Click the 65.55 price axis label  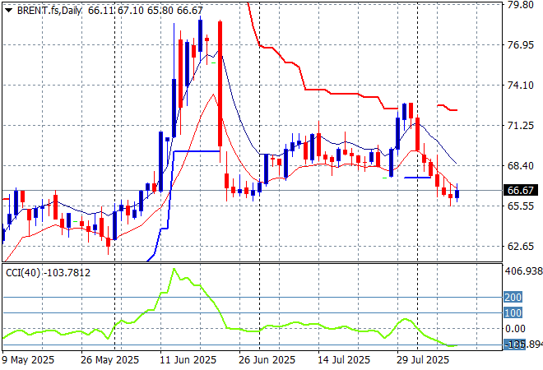[x=520, y=206]
